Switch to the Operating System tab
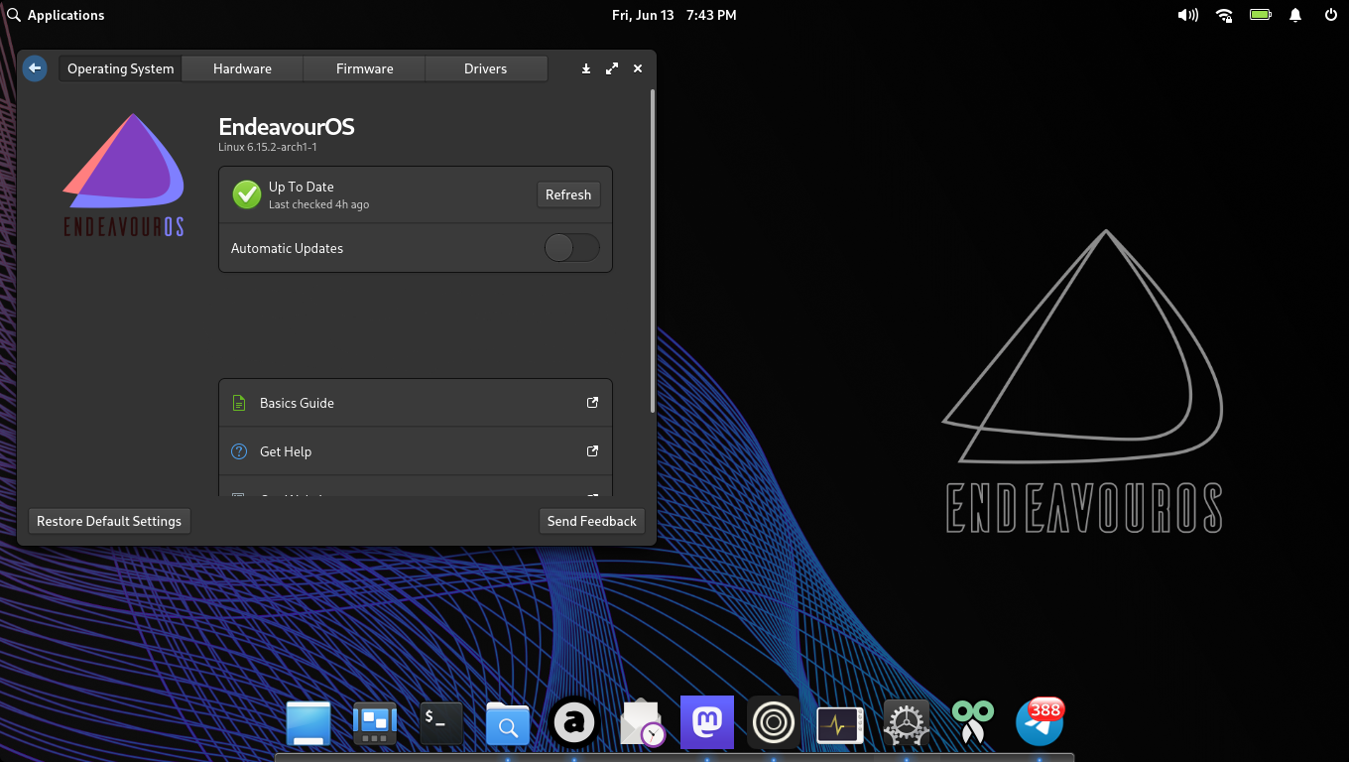Image resolution: width=1349 pixels, height=762 pixels. (120, 68)
